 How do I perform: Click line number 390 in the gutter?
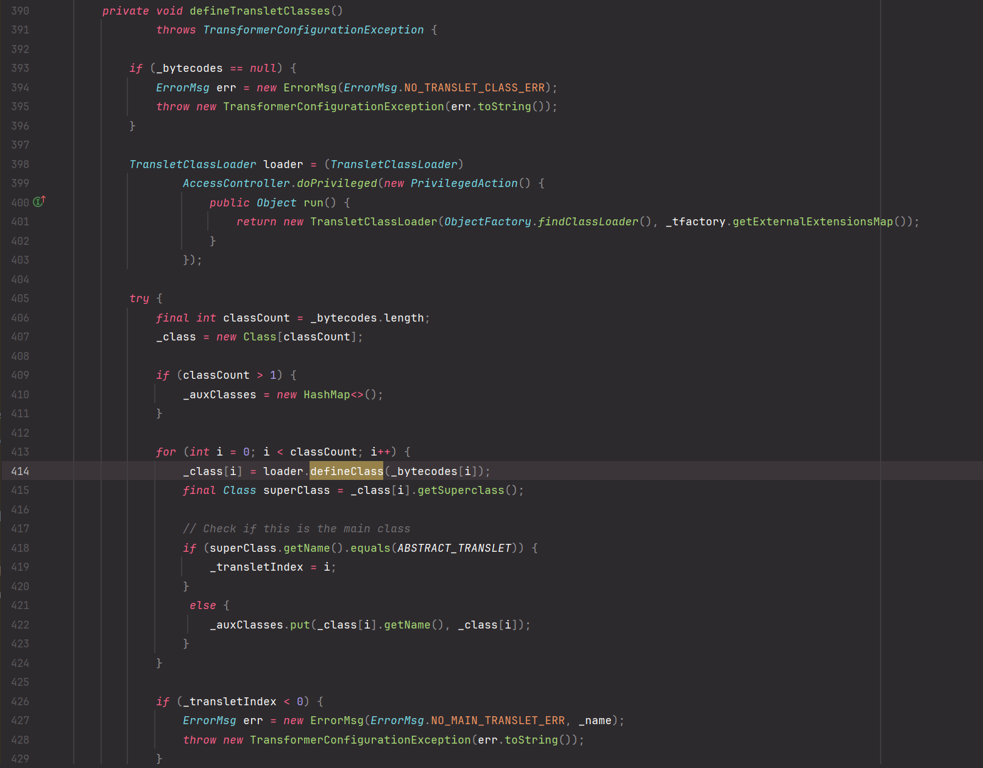pos(20,11)
